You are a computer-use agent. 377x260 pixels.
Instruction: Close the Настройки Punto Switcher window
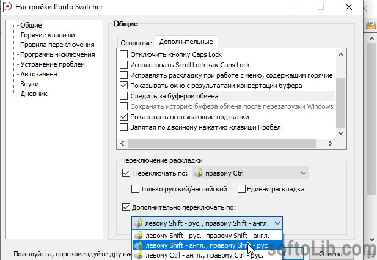[x=349, y=7]
